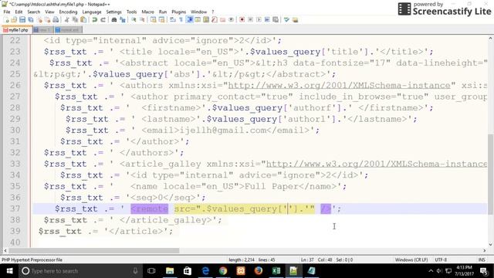The width and height of the screenshot is (494, 278).
Task: Open the Replace tool icon
Action: (123, 20)
